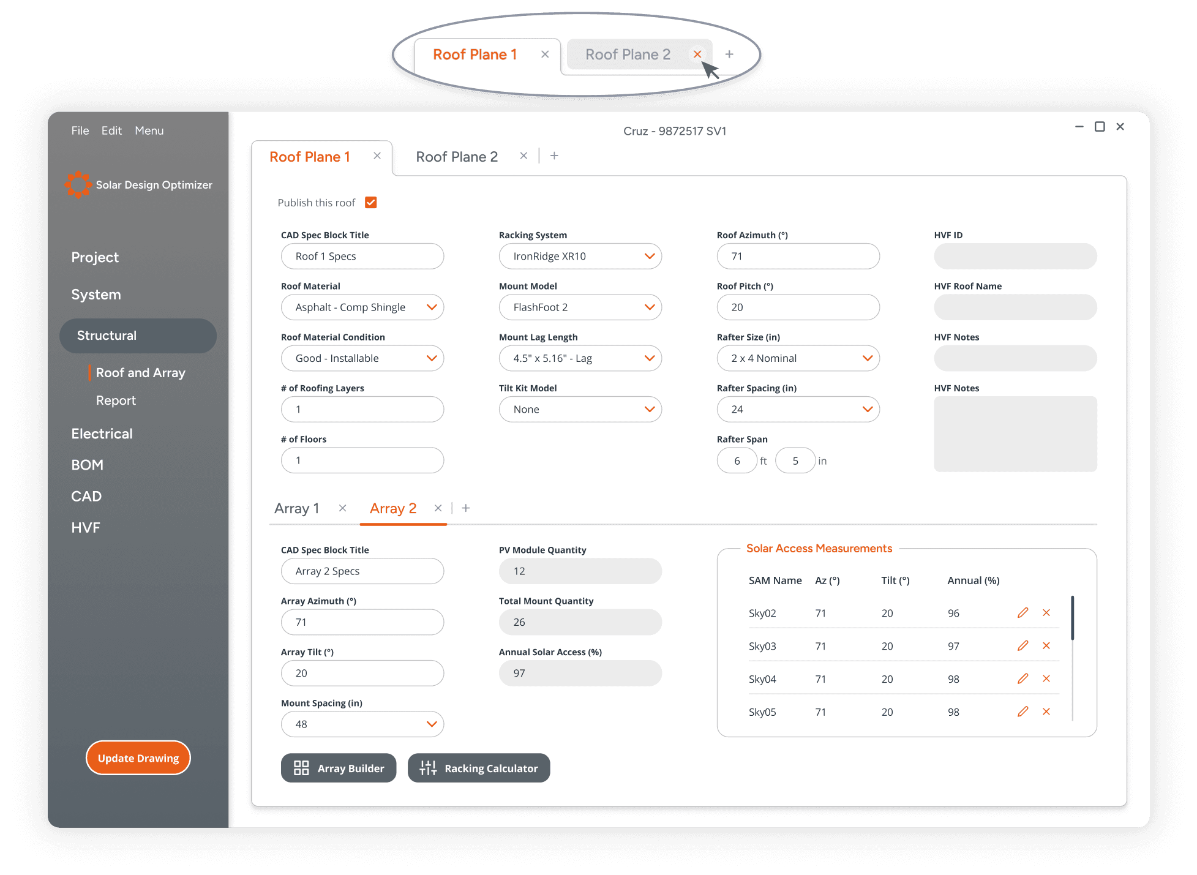Image resolution: width=1197 pixels, height=875 pixels.
Task: Click the Update Drawing button
Action: 138,758
